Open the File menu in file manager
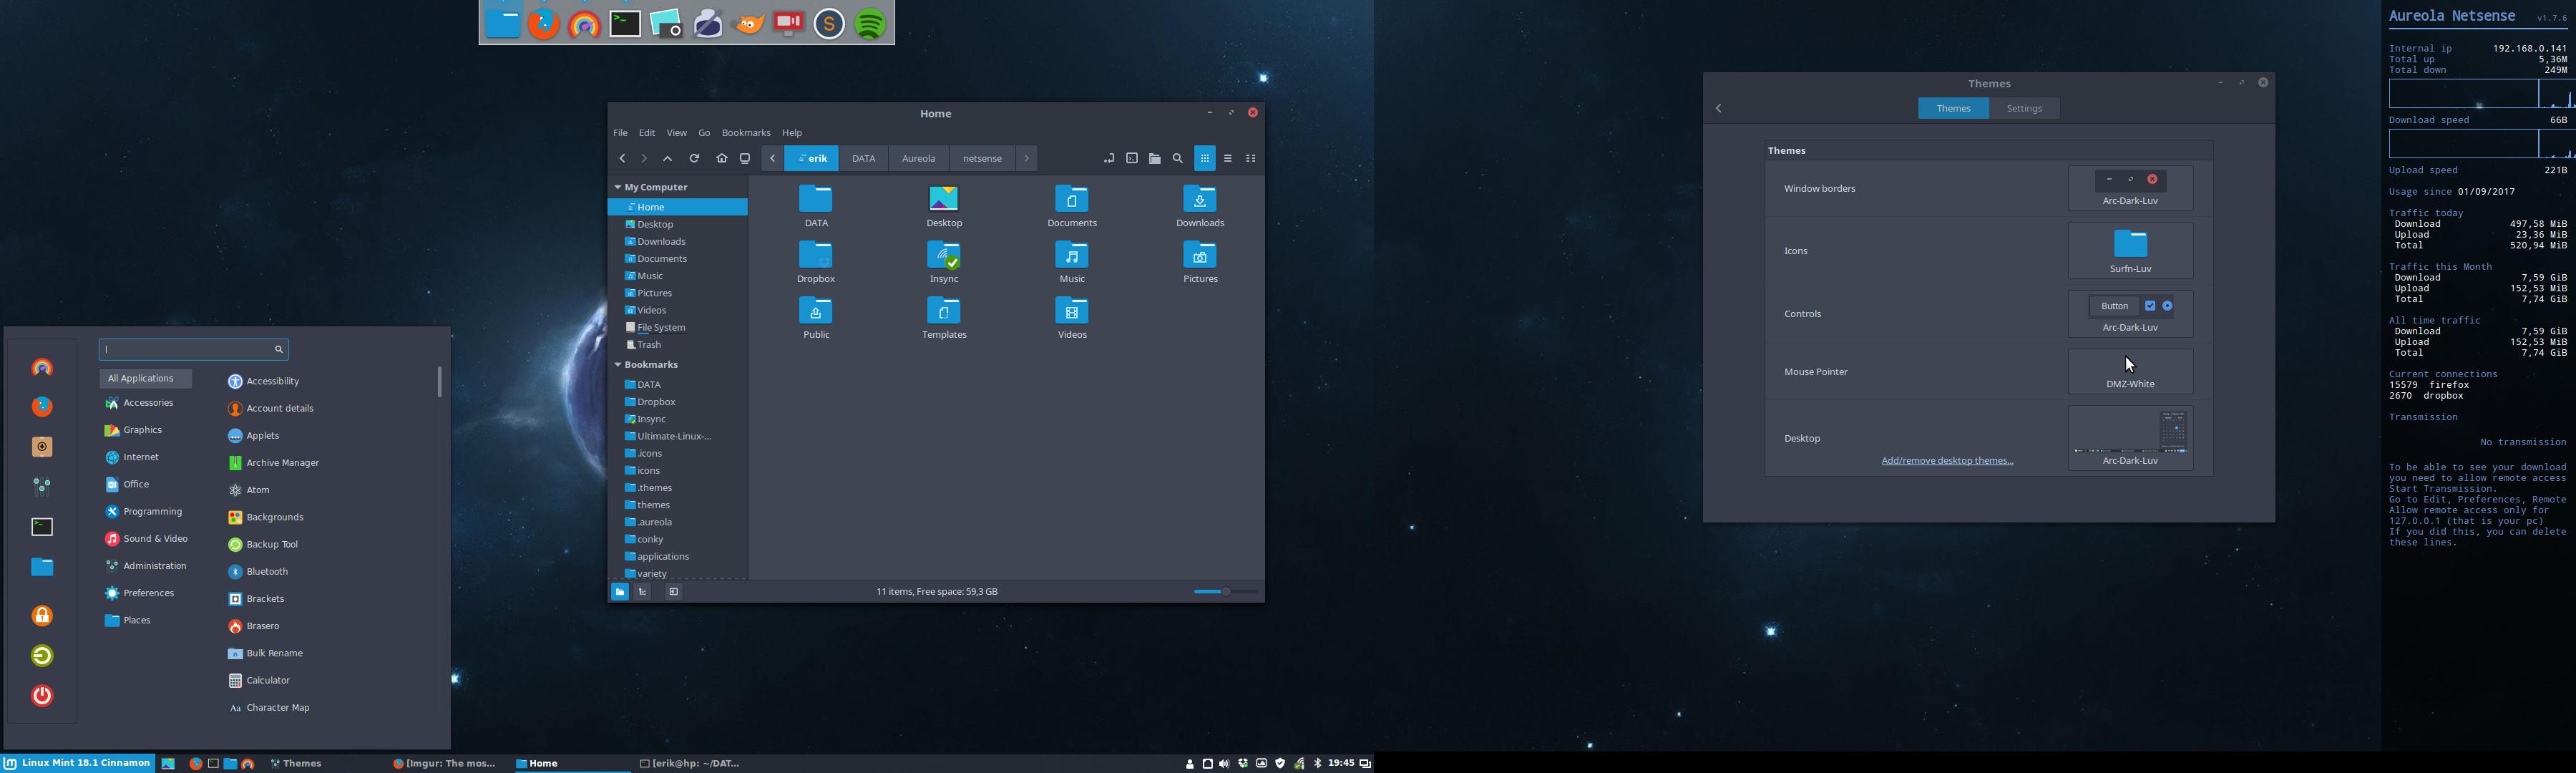 pyautogui.click(x=621, y=133)
